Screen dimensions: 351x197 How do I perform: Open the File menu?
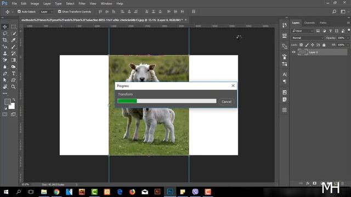click(x=14, y=4)
